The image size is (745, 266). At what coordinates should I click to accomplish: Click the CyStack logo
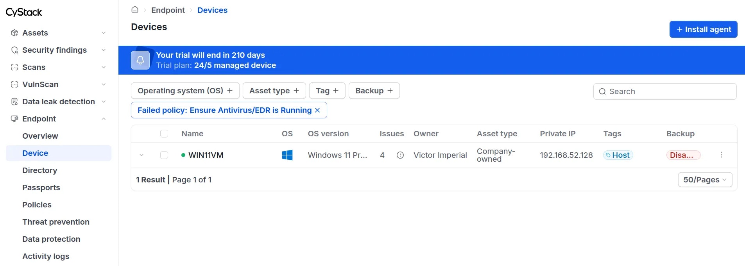[24, 12]
